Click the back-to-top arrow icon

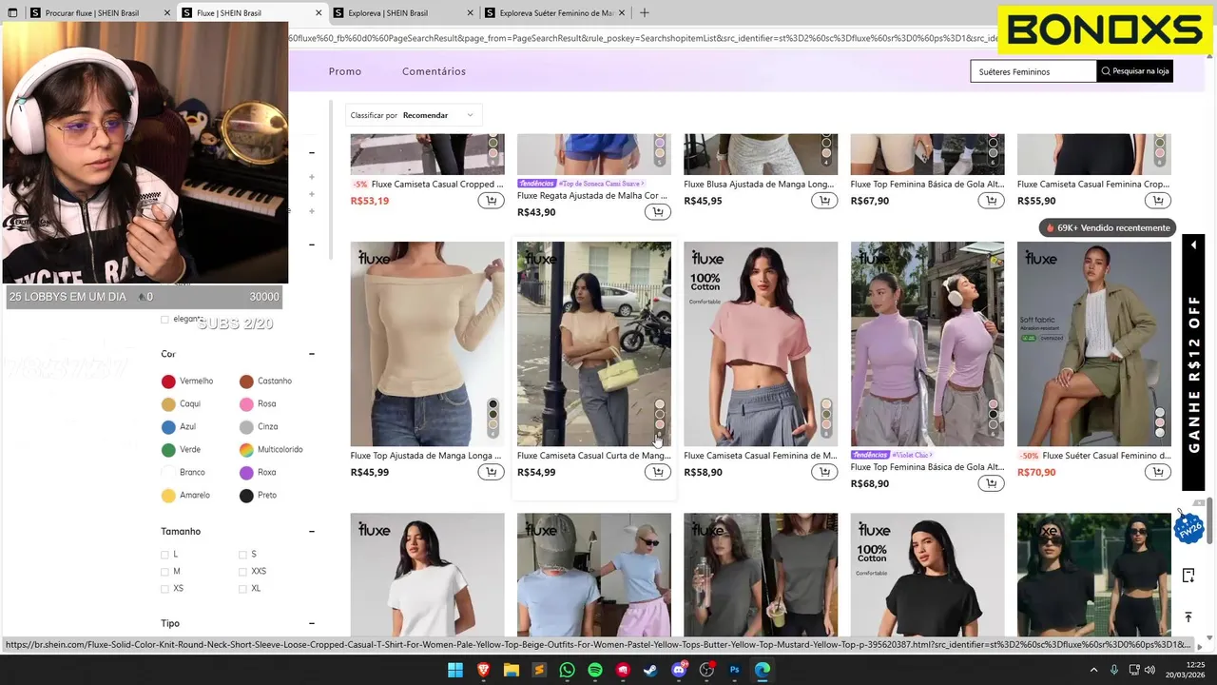(1188, 617)
